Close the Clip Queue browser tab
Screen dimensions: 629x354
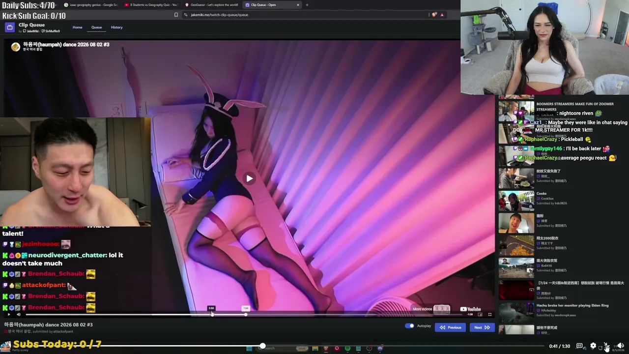298,5
